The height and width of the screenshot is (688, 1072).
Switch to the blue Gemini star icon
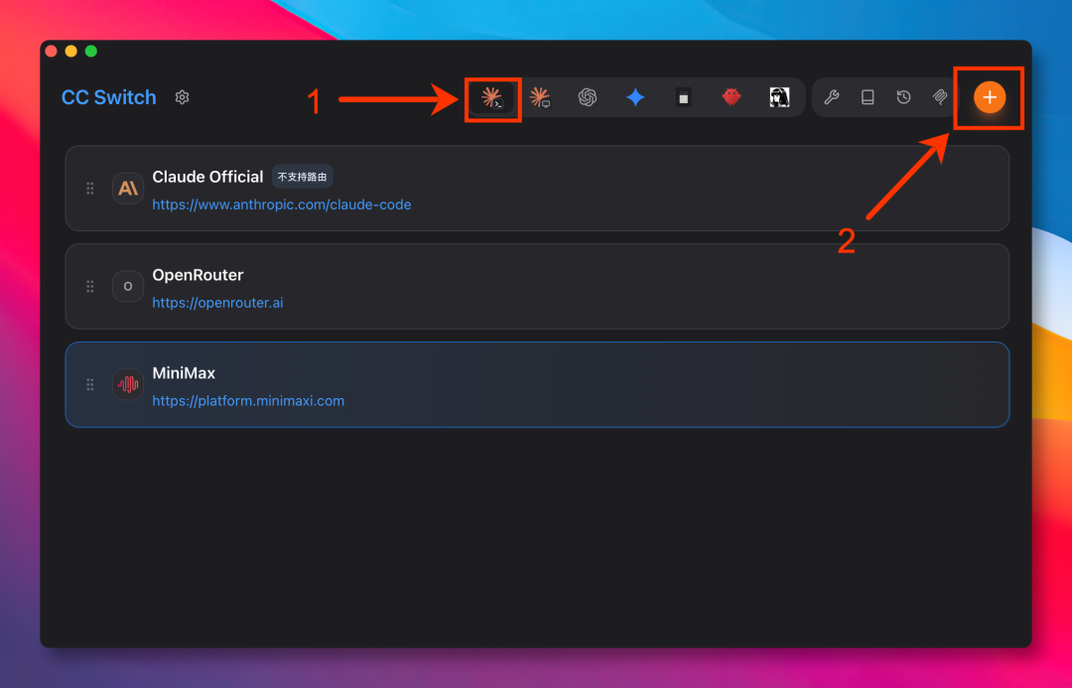click(635, 98)
